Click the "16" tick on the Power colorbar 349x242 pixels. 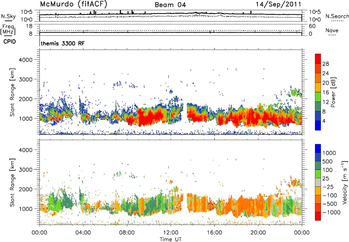325,93
